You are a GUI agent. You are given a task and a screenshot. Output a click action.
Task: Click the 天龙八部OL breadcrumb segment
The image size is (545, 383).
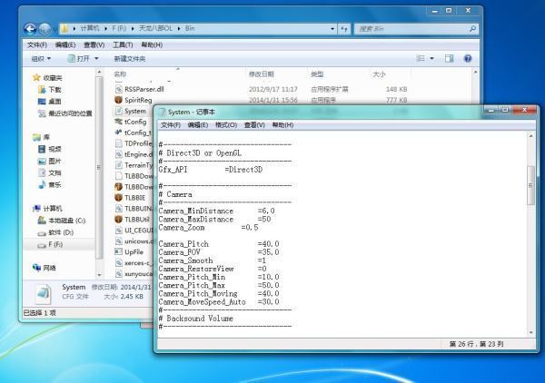click(155, 28)
